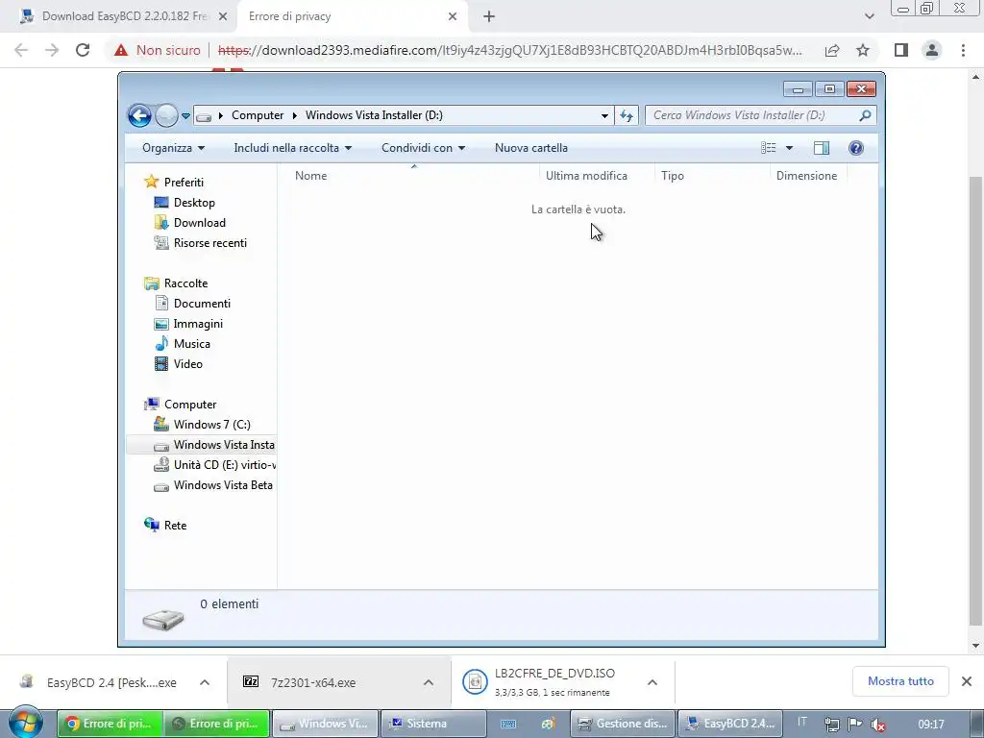984x738 pixels.
Task: Open Risorse recenti in sidebar
Action: (x=209, y=243)
